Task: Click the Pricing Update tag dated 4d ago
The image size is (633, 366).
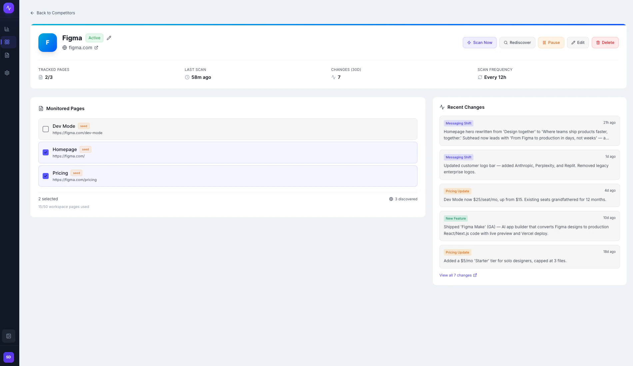Action: (457, 191)
